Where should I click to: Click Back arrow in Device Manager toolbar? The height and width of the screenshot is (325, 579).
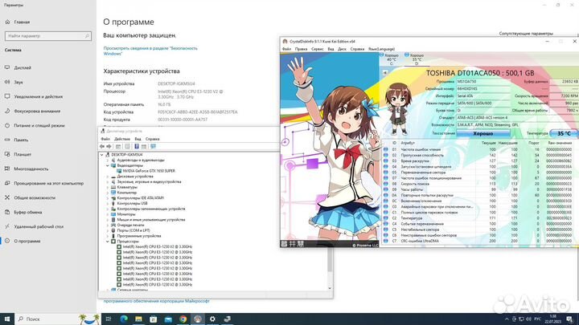[x=102, y=147]
